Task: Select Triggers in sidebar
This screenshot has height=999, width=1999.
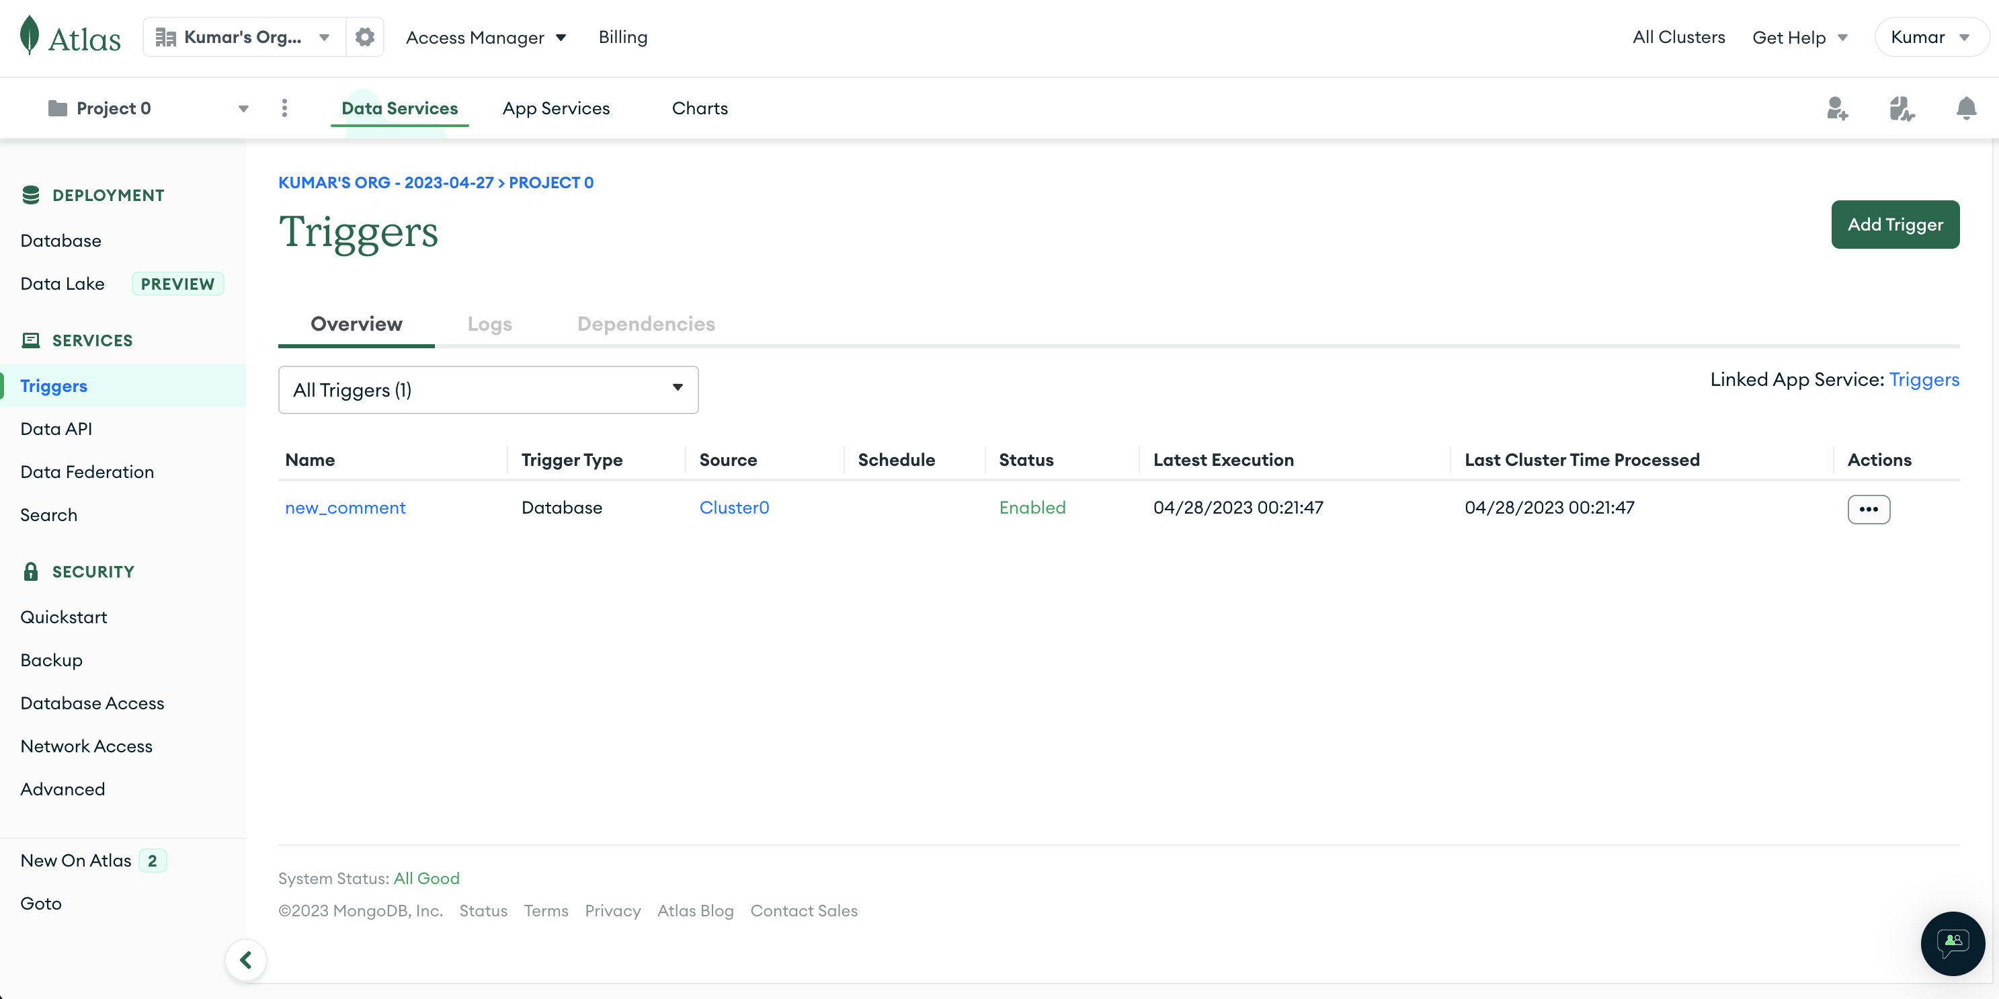Action: [x=54, y=386]
